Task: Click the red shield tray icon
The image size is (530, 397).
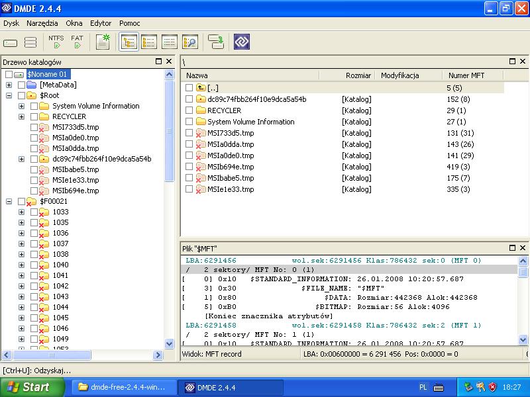Action: coord(493,387)
